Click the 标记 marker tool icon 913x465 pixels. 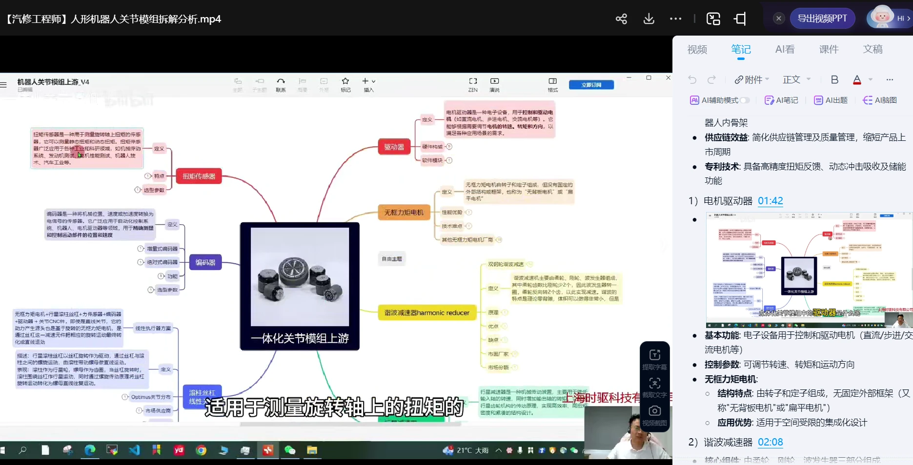tap(345, 82)
